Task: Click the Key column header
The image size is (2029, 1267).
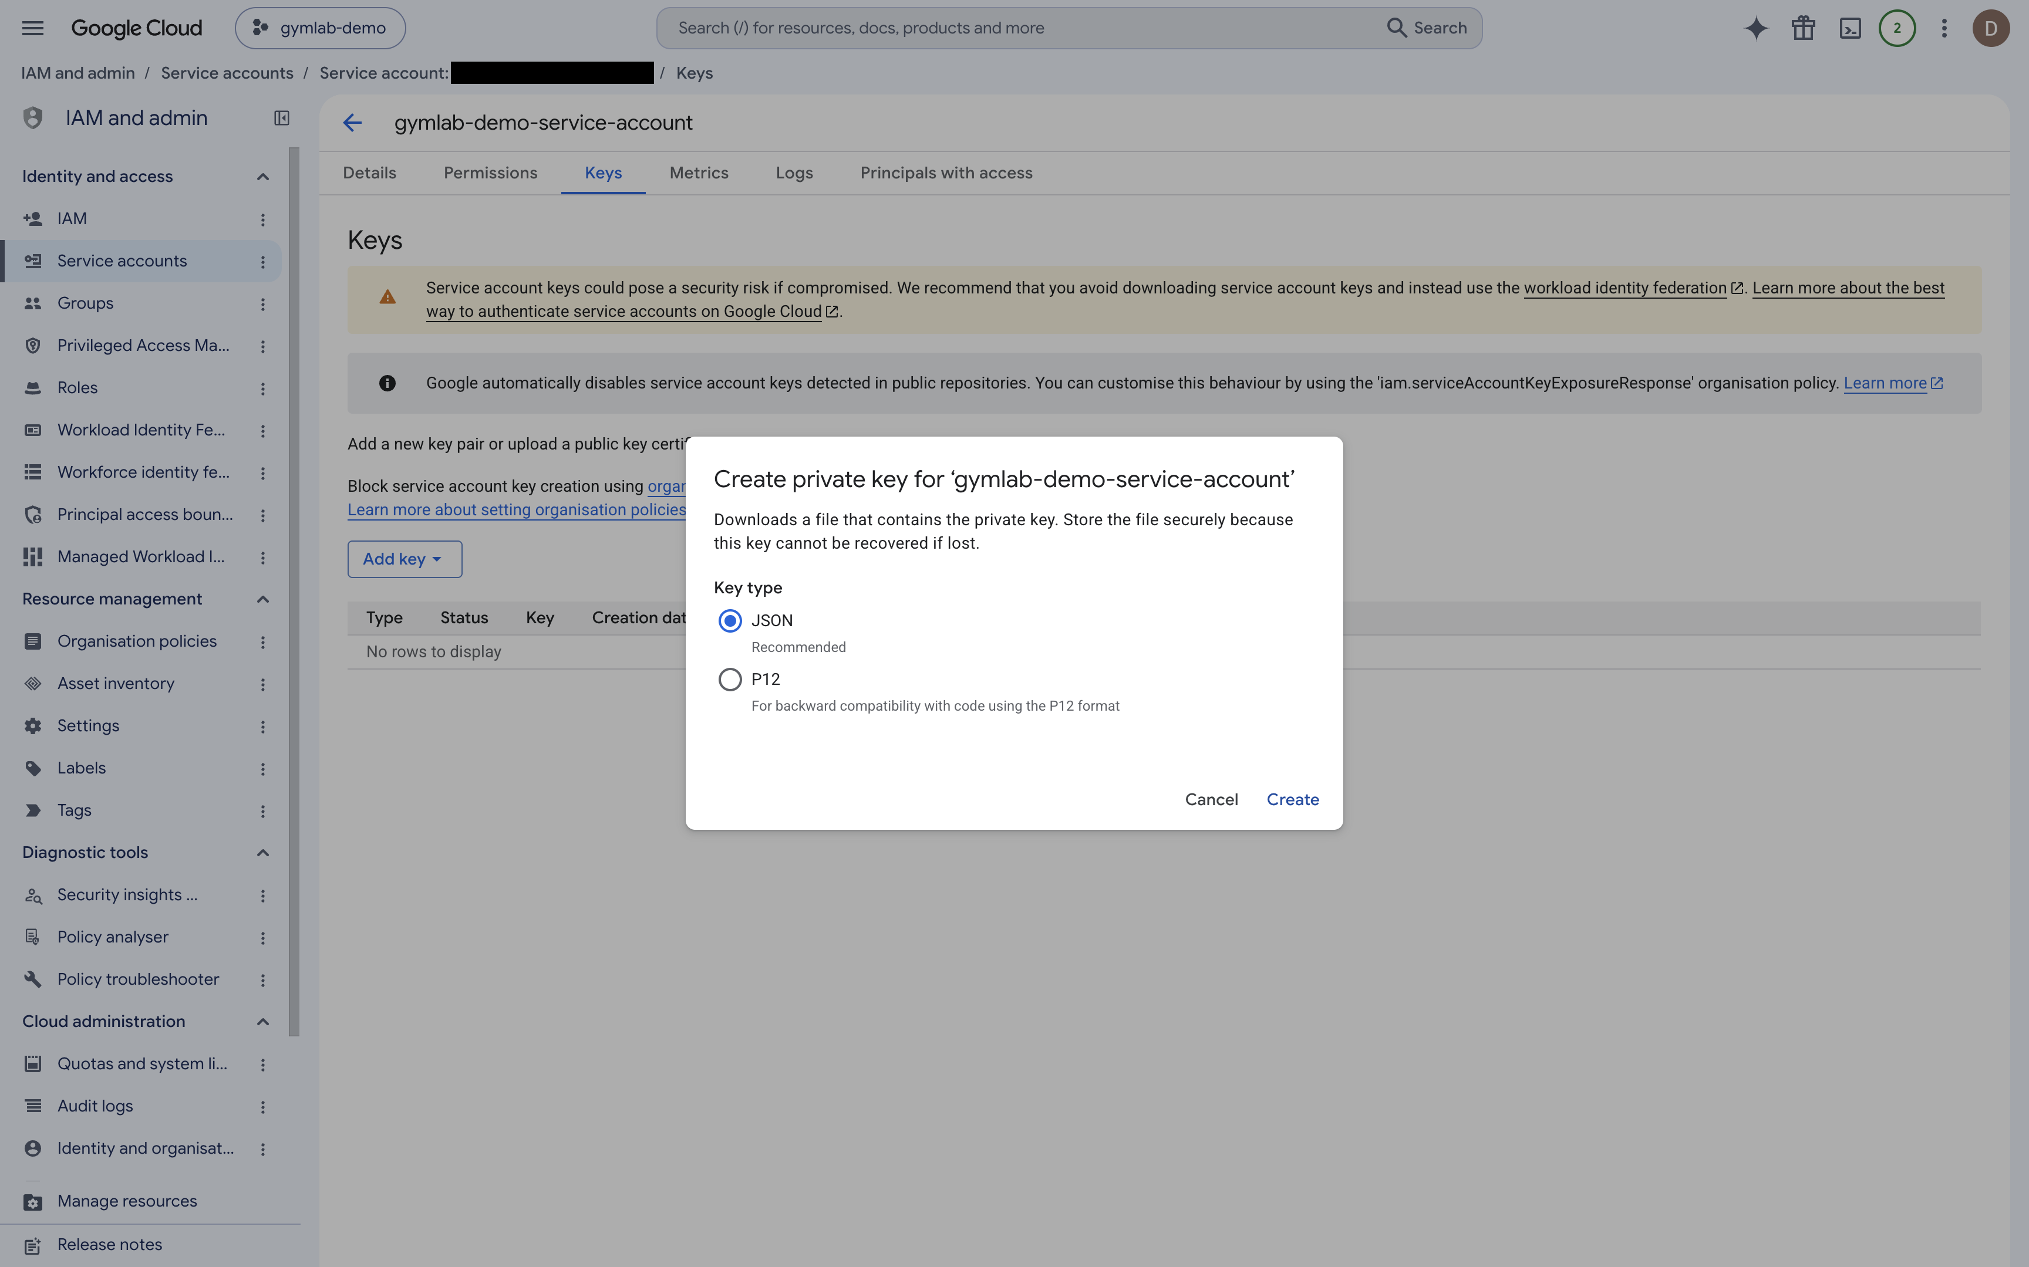Action: pos(540,619)
